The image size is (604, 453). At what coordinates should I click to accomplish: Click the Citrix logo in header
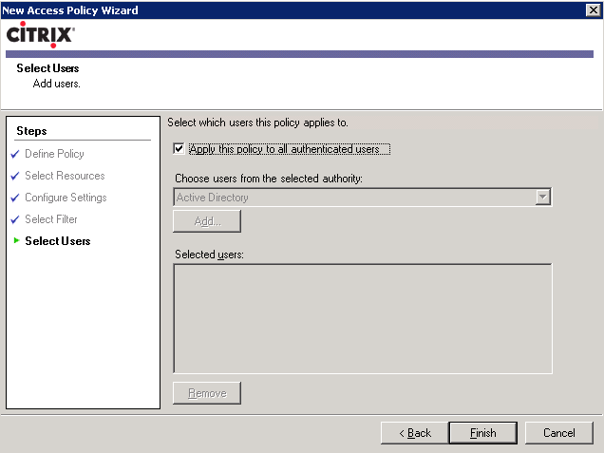[x=41, y=35]
